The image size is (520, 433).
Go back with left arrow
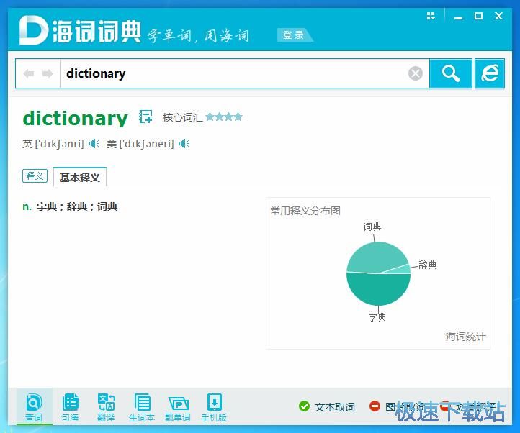[29, 73]
